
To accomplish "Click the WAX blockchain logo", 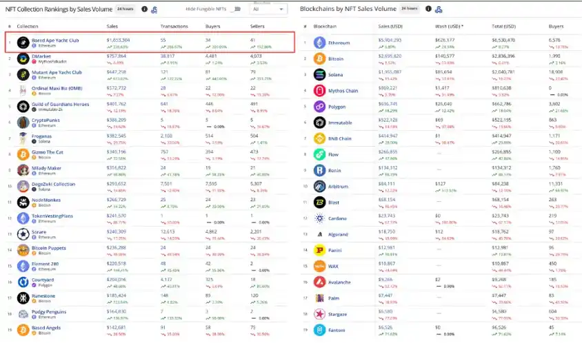I will point(319,267).
